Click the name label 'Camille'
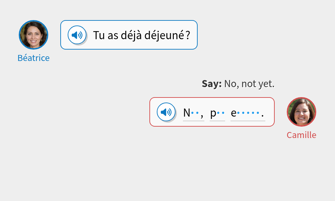Screen dimensions: 335x201 [x=301, y=135]
